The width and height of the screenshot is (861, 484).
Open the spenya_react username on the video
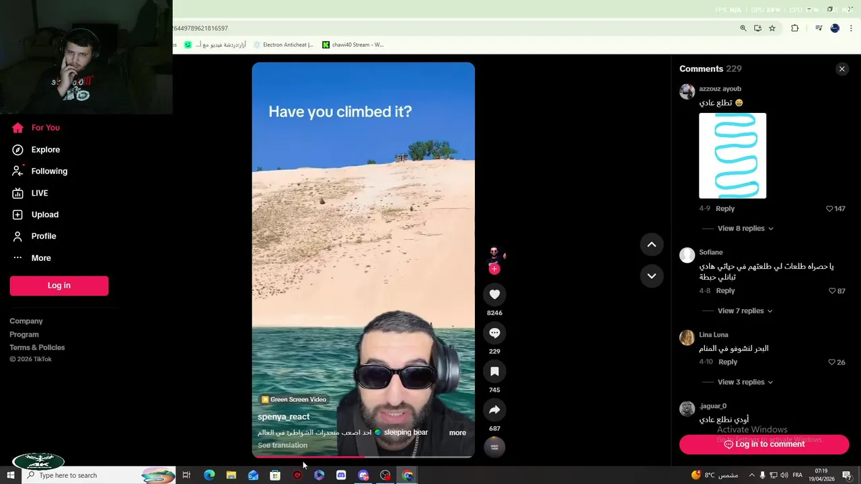(283, 417)
